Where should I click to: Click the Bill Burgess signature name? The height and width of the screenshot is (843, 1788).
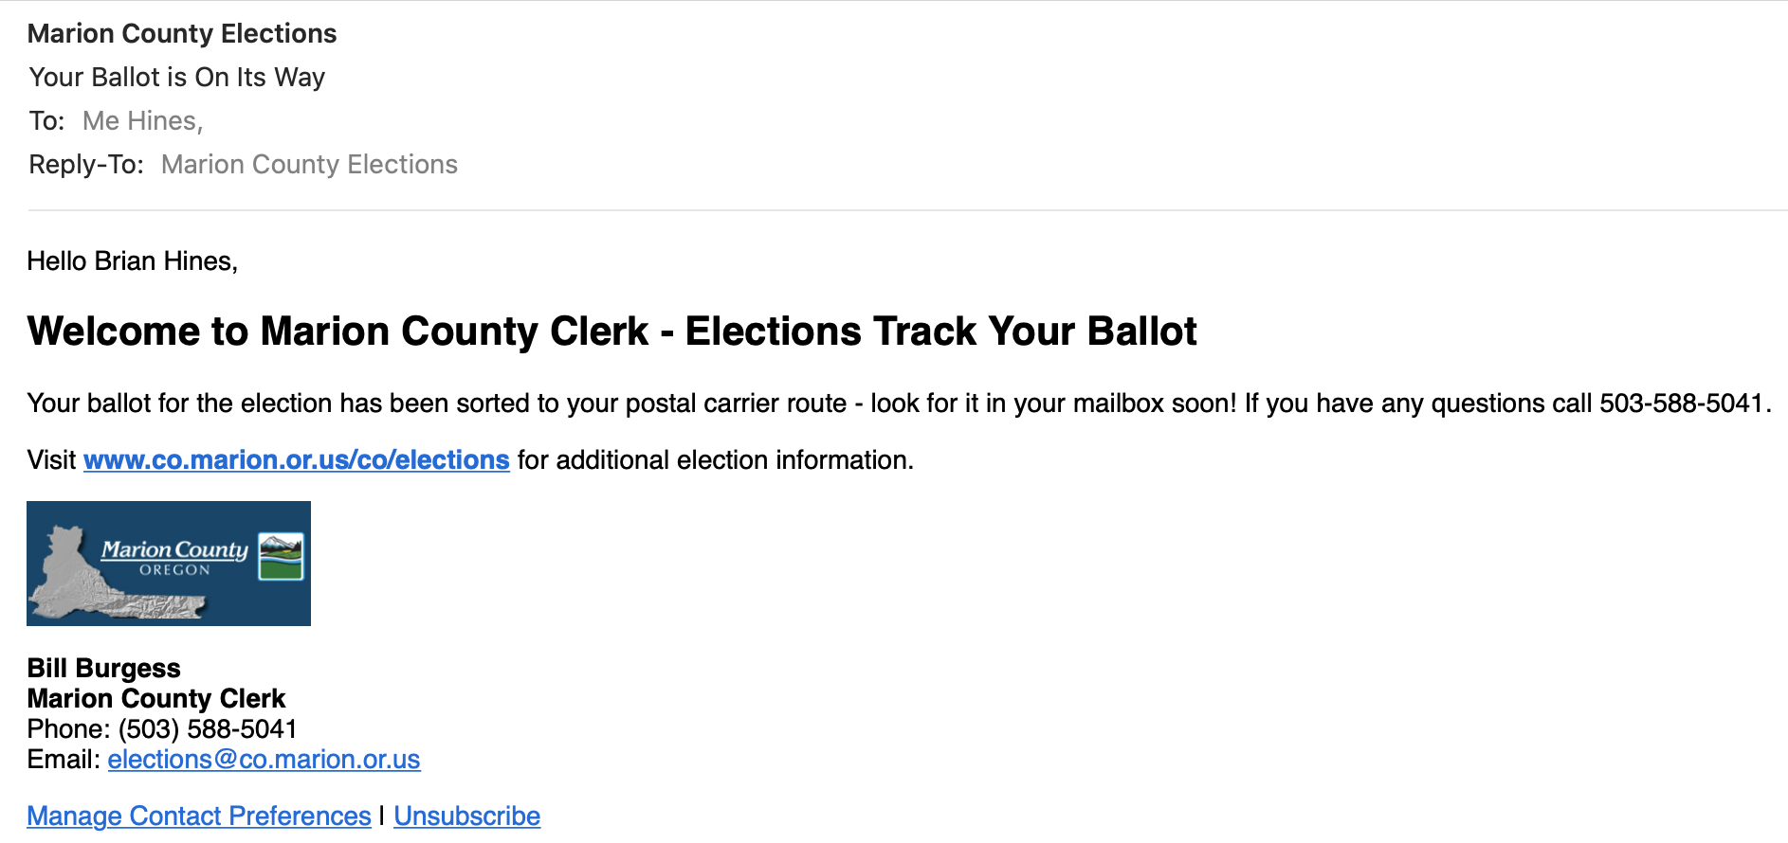(103, 669)
